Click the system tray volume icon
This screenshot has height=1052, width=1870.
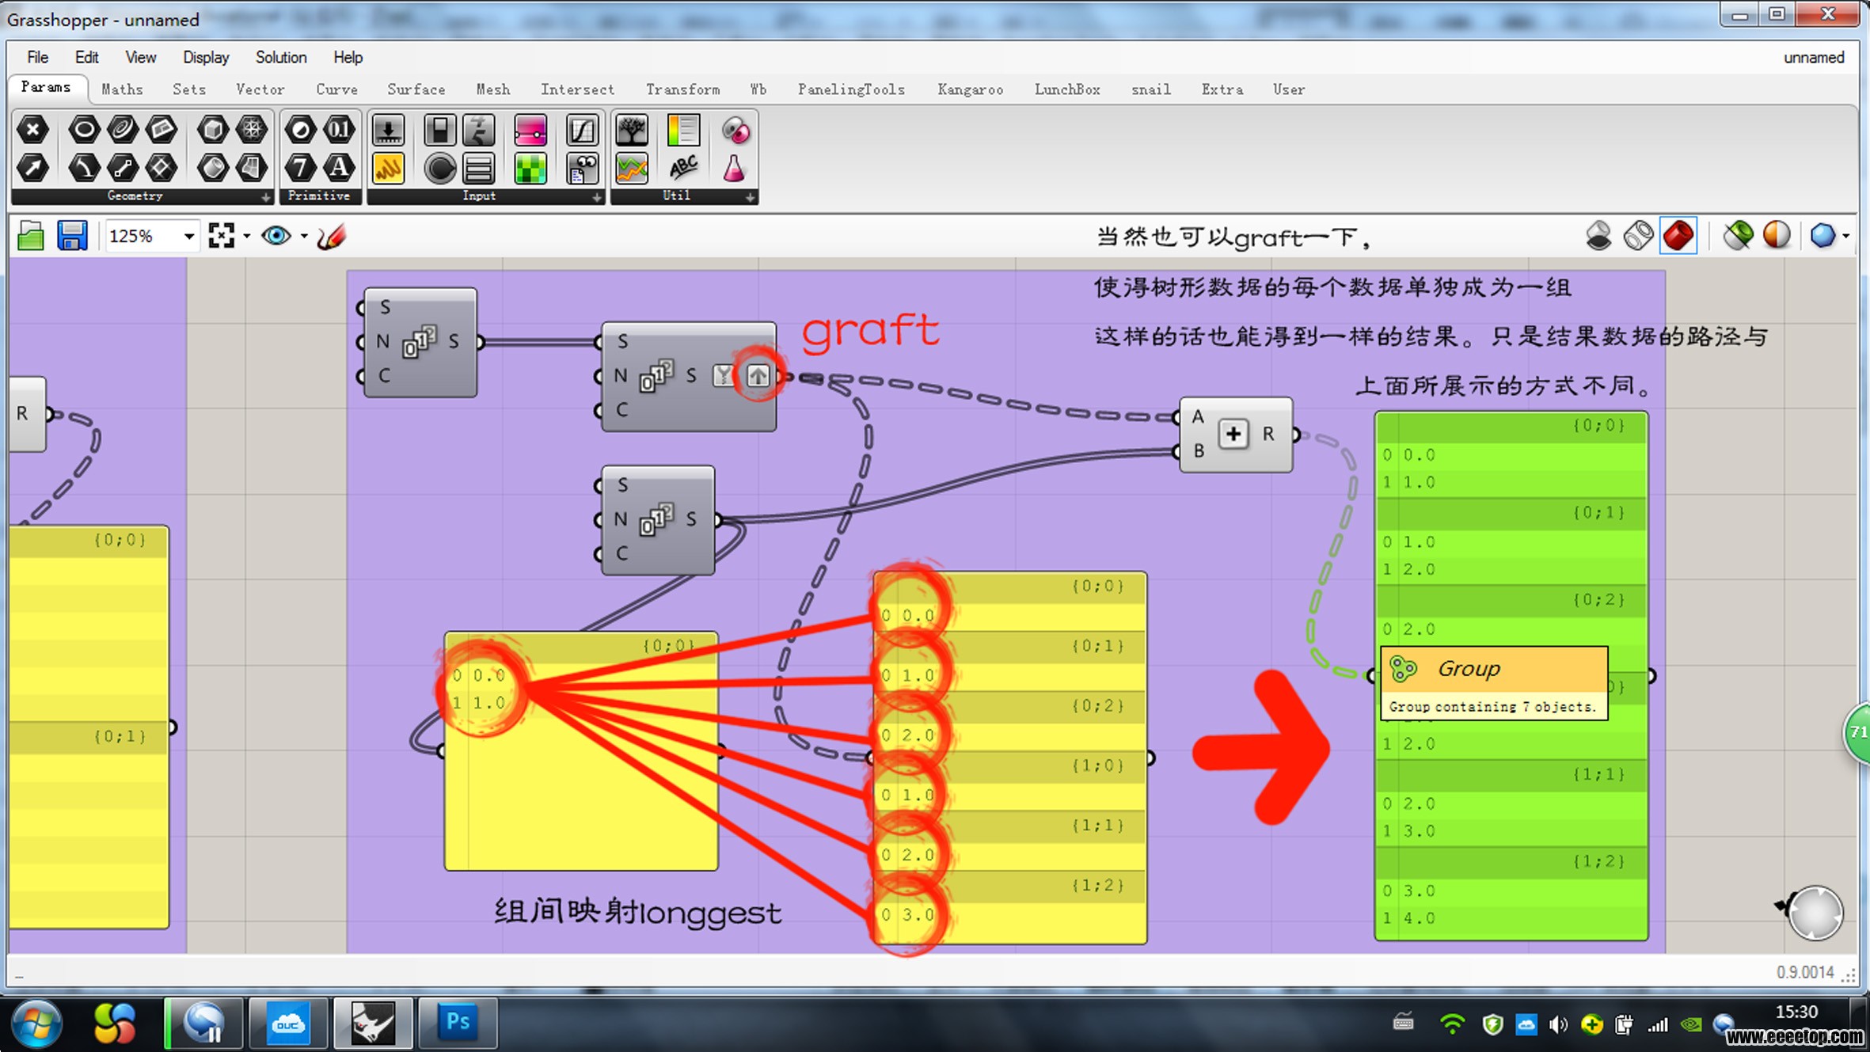click(1557, 1025)
